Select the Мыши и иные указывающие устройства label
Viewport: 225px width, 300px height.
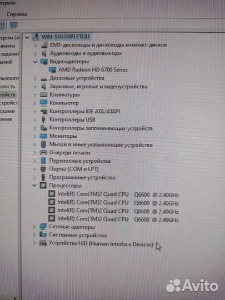click(x=101, y=144)
